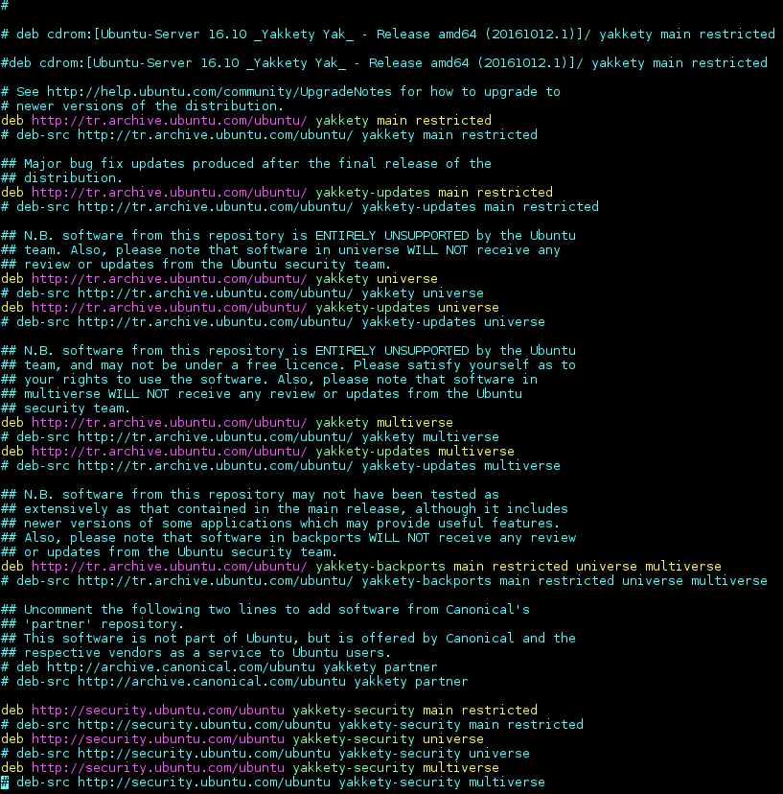Click the 'Major bug fix updates produced' comment
The image size is (783, 794).
(246, 164)
